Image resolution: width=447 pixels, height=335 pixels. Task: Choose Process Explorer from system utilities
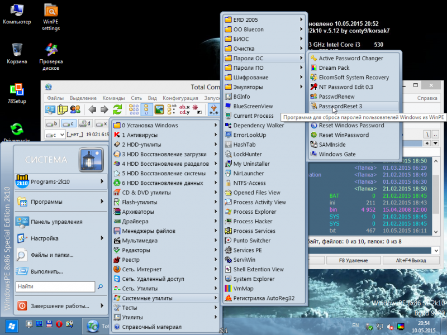pyautogui.click(x=264, y=212)
